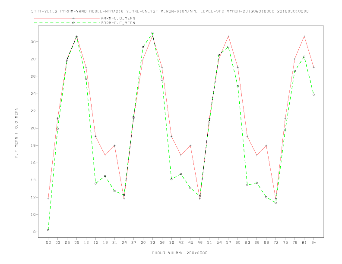Click x-axis tick label 63

tap(247, 242)
